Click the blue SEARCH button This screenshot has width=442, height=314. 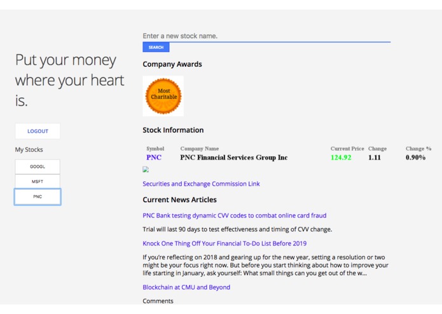156,47
